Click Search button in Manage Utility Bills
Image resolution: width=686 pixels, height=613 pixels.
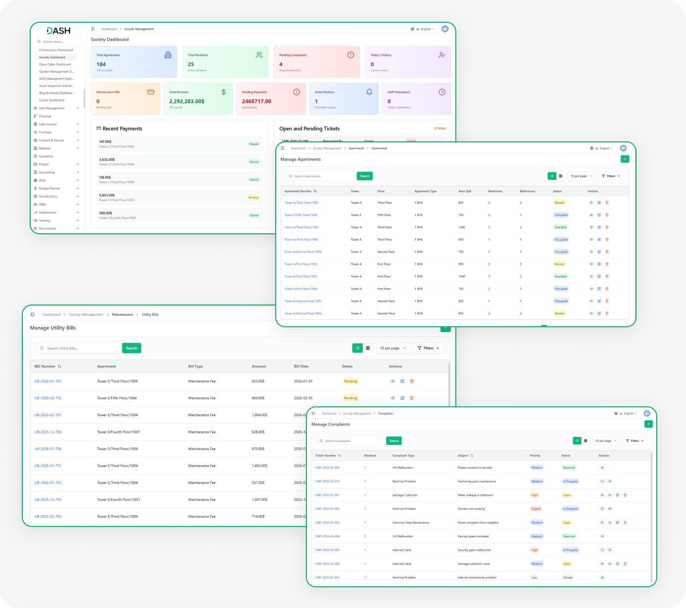coord(132,348)
